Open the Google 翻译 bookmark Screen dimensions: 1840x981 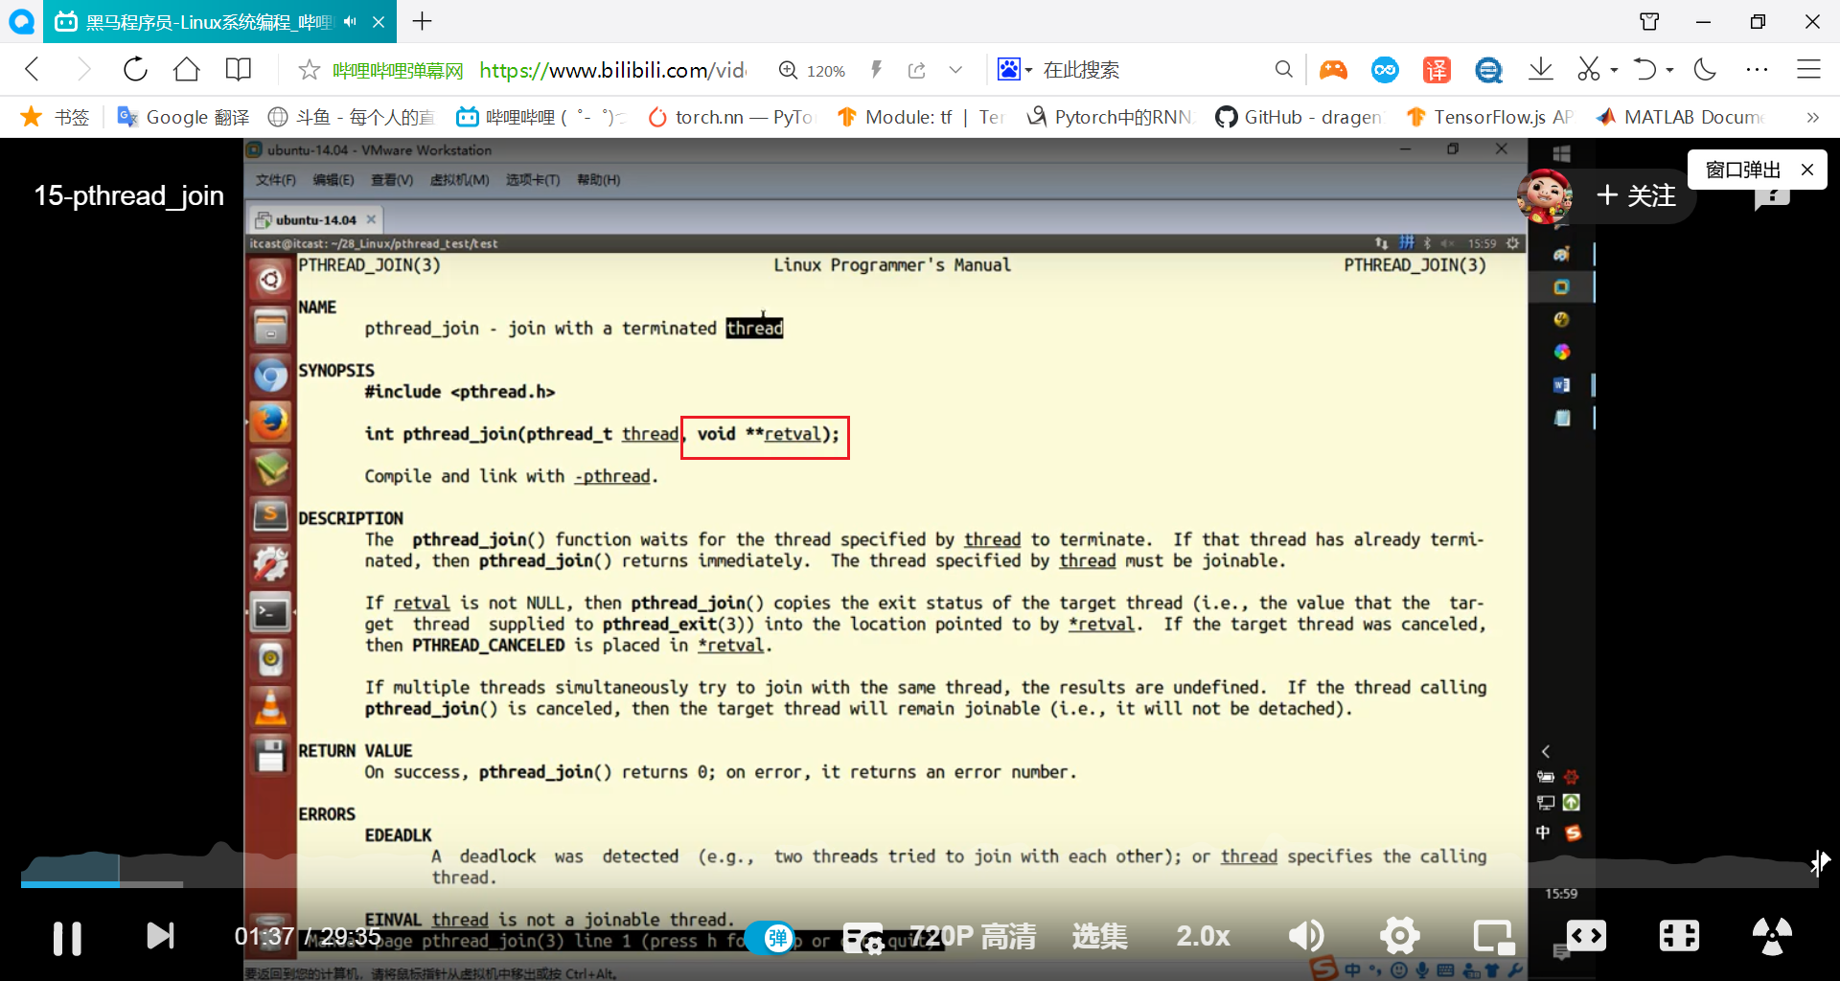pos(183,117)
